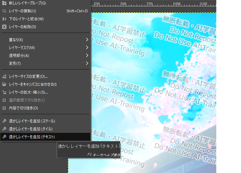Screen dimensions: 241x173
Task: Click 透かしレイヤーを追加 (タイル)
Action: tap(45, 129)
